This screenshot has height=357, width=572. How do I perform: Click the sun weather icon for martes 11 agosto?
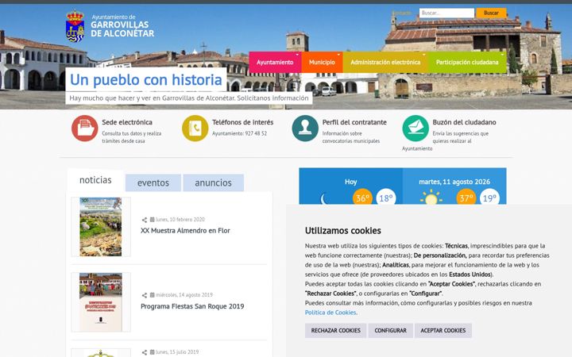coord(431,198)
